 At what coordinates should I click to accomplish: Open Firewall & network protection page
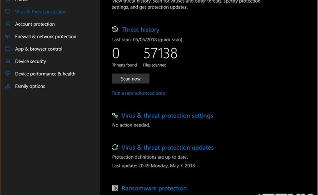(x=45, y=36)
